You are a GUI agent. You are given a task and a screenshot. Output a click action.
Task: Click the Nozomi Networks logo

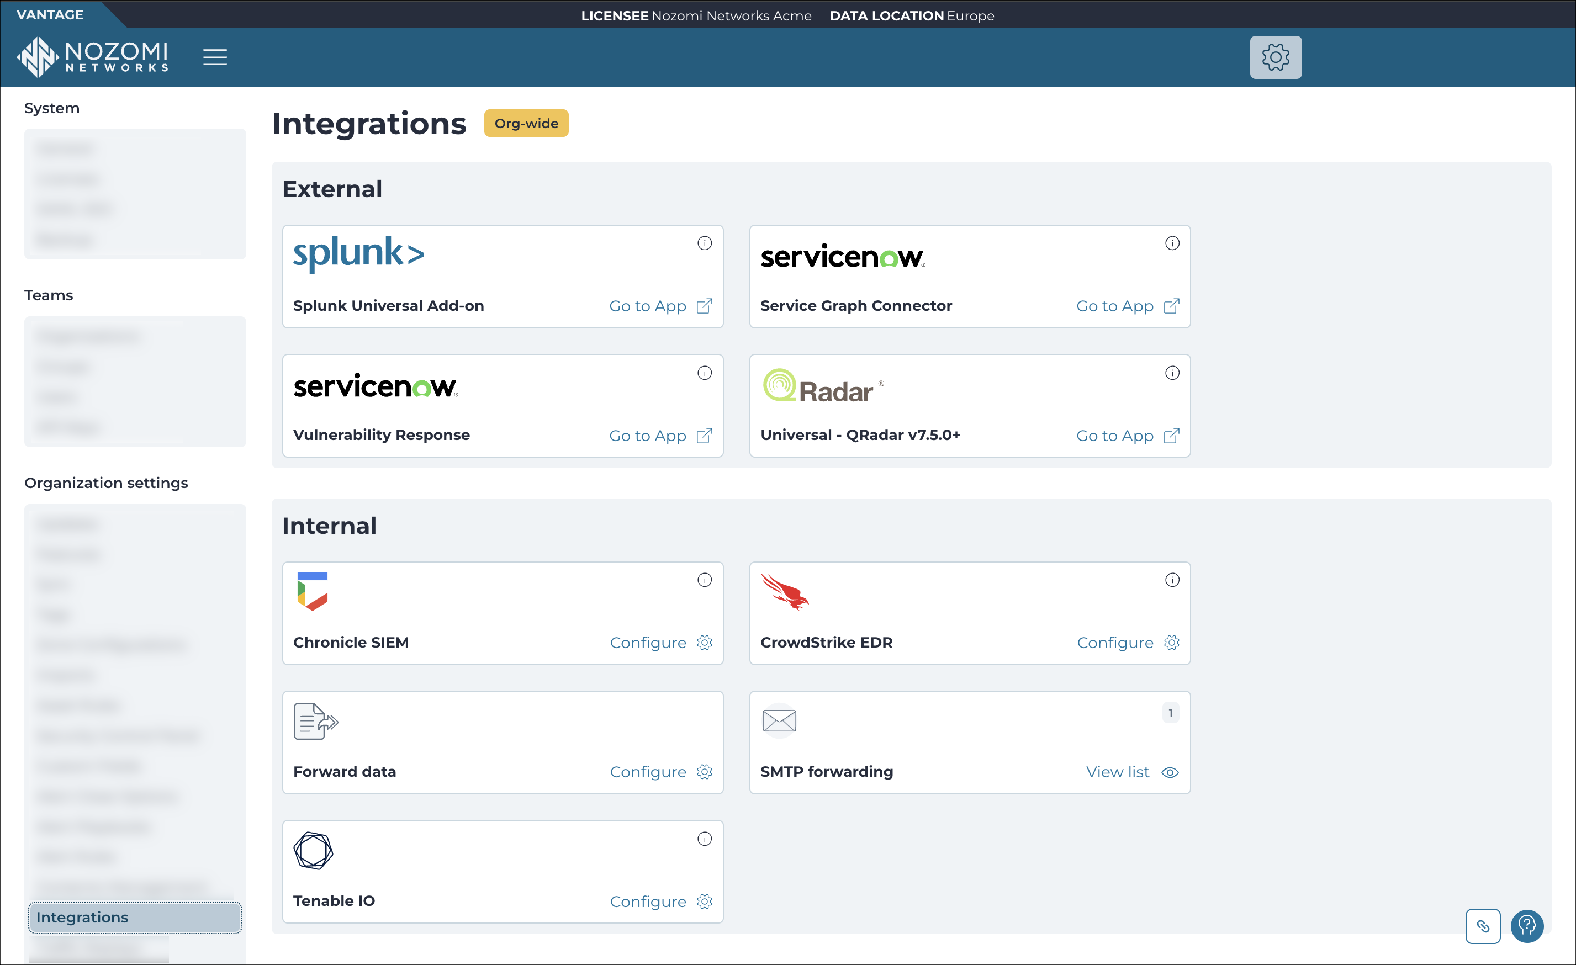[x=93, y=57]
